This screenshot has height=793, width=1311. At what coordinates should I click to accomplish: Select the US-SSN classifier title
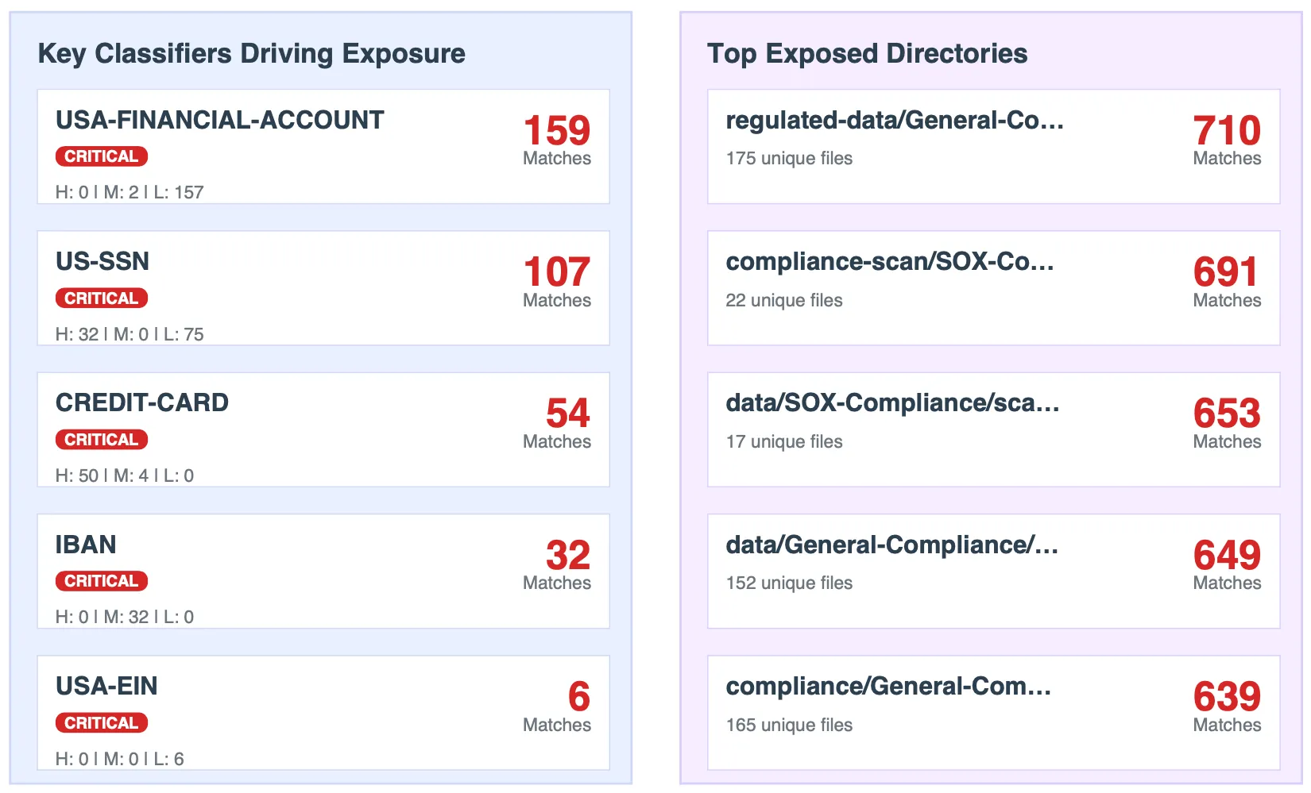102,262
